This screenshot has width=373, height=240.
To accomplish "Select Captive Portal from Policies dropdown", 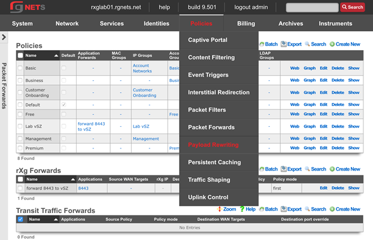I will 219,40.
